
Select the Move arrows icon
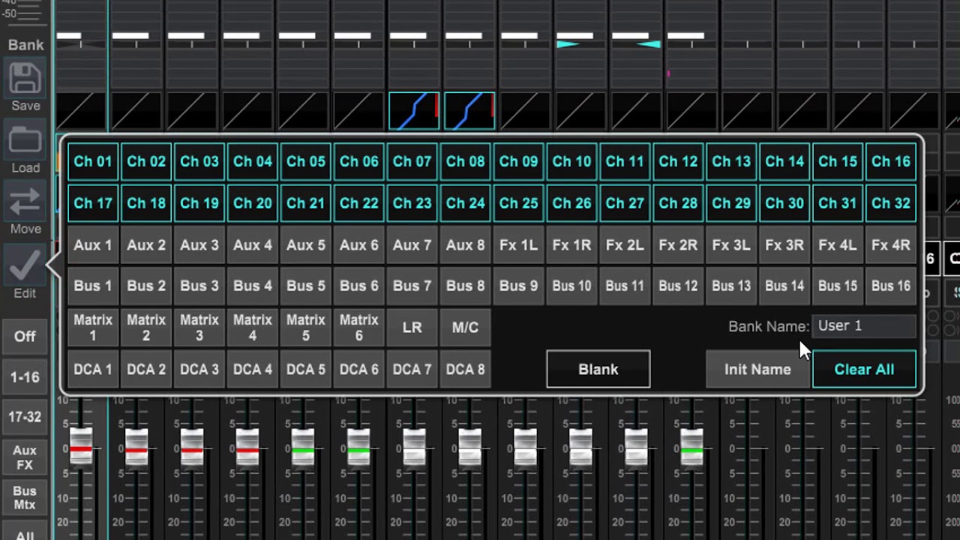click(x=25, y=203)
